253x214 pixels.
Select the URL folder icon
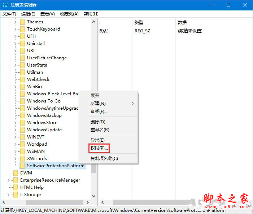pos(23,51)
